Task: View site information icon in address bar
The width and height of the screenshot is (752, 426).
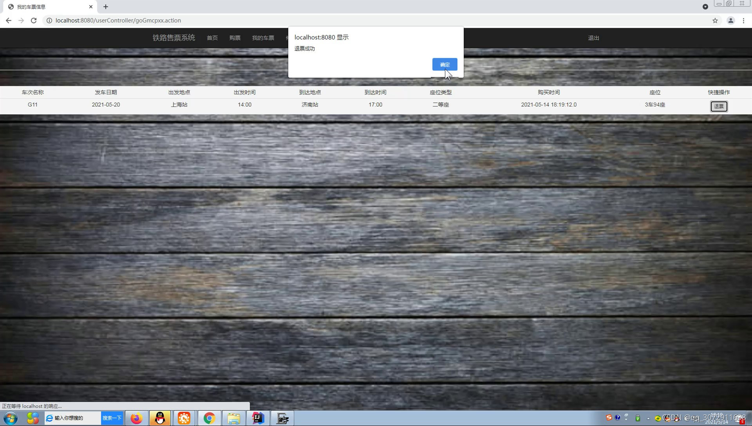Action: point(49,20)
